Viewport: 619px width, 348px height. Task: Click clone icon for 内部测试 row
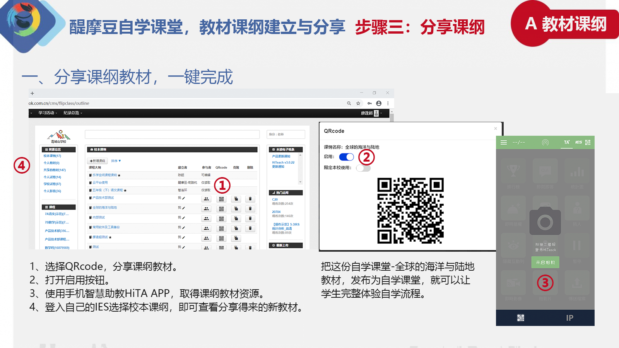point(236,218)
